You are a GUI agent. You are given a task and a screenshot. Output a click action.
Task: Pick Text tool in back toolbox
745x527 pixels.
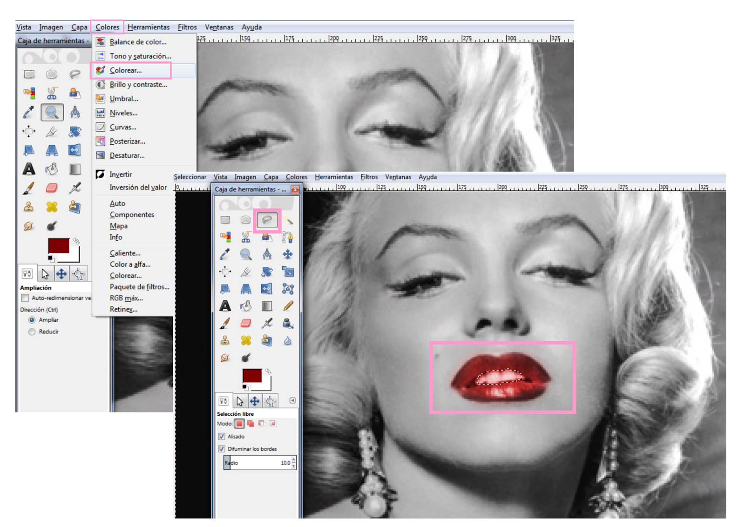pos(29,169)
